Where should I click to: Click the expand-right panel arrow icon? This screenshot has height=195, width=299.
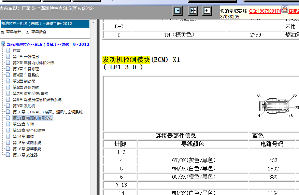(177, 11)
